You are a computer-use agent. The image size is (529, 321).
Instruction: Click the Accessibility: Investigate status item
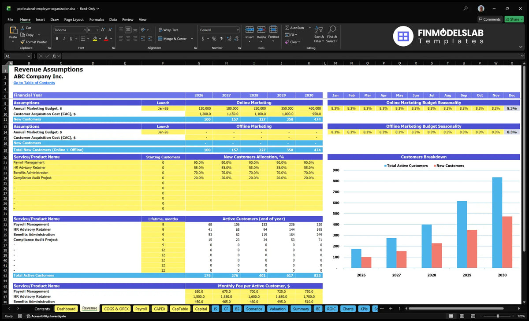tap(46, 316)
